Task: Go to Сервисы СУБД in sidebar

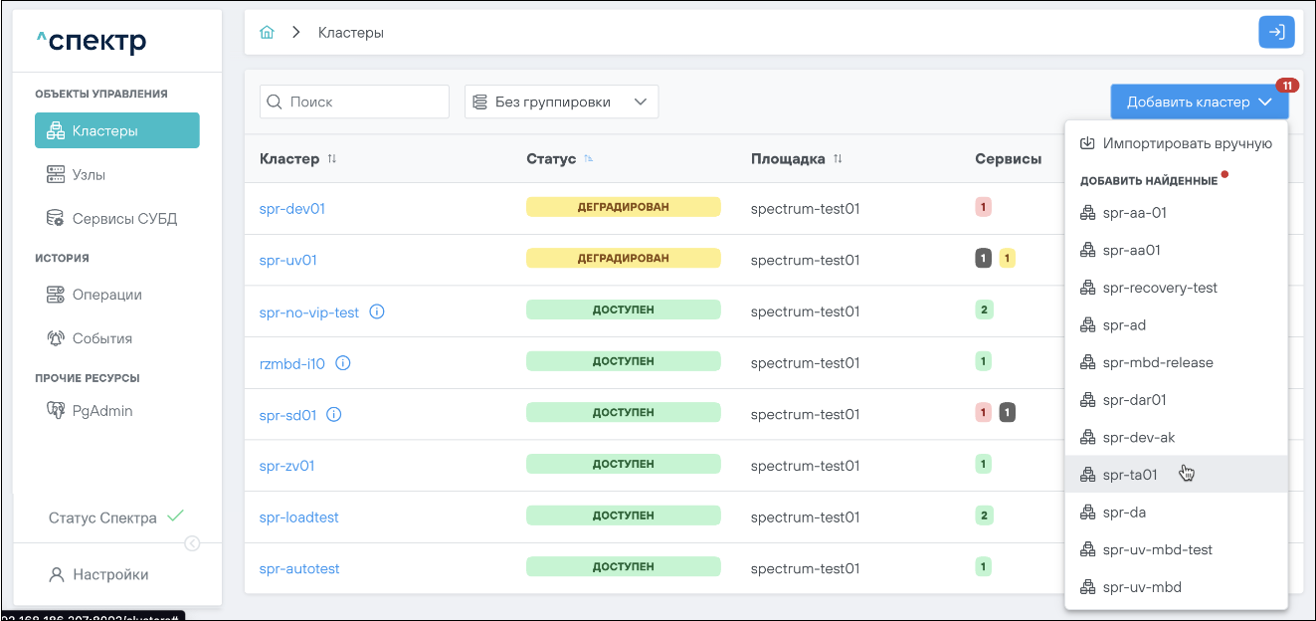Action: pos(124,219)
